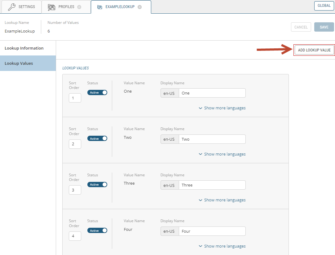Image resolution: width=335 pixels, height=255 pixels.
Task: Disable Active status for value Three
Action: point(97,185)
